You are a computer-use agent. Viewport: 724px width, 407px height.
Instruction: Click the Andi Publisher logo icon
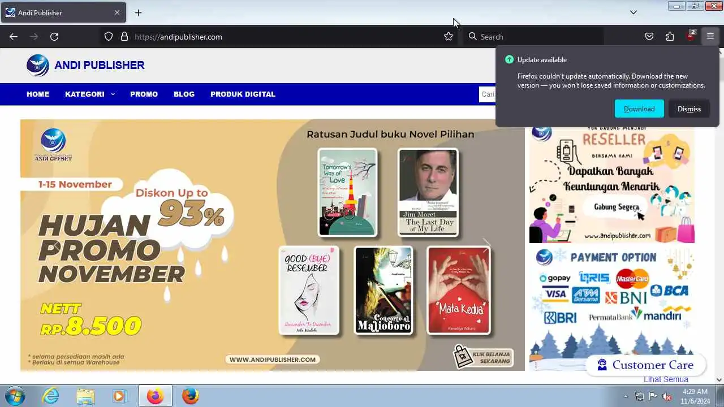pyautogui.click(x=38, y=65)
